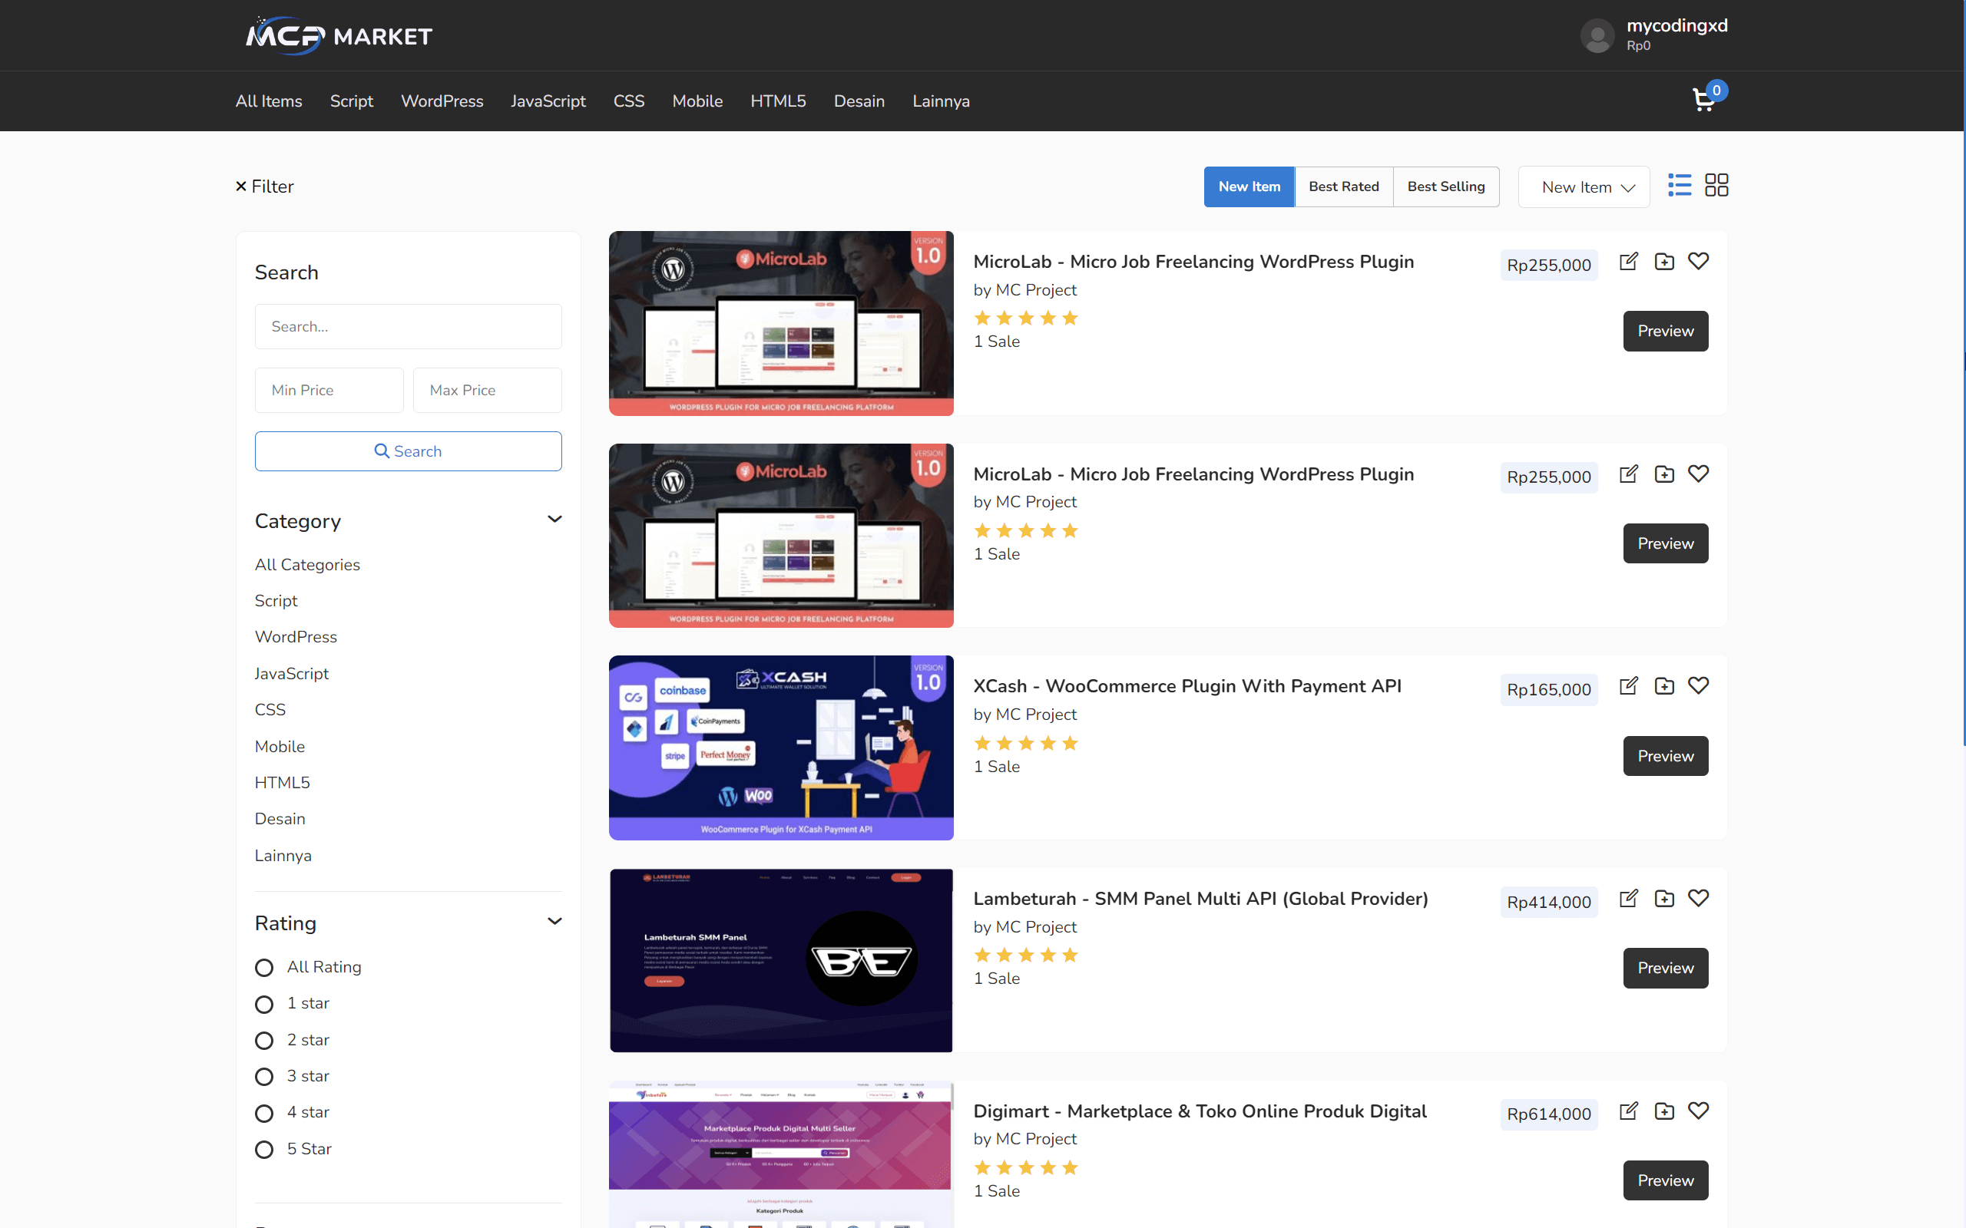Open the New Item sorting dropdown
Viewport: 1966px width, 1228px height.
pyautogui.click(x=1583, y=186)
